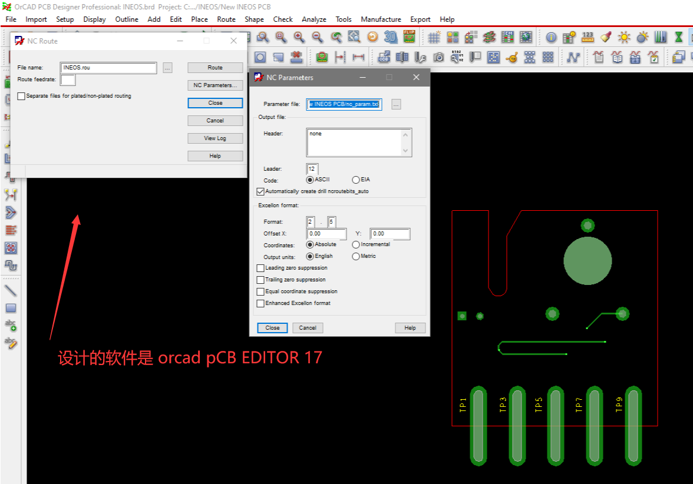Image resolution: width=693 pixels, height=484 pixels.
Task: Click the red fanout lines sidebar icon
Action: click(11, 230)
